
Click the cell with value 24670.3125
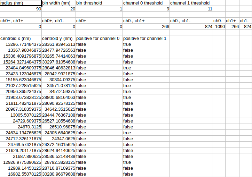click(x=21, y=127)
